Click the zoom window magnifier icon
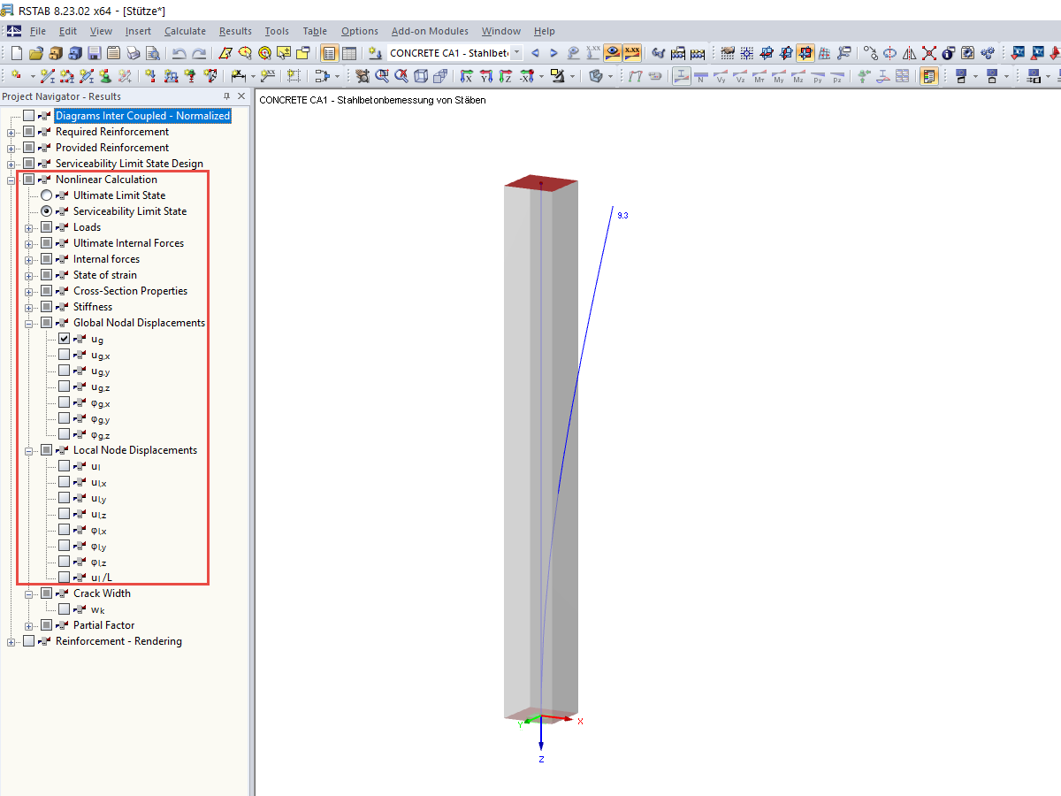 (x=382, y=76)
